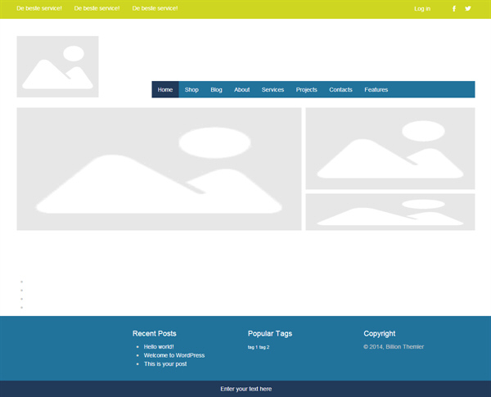Click the Twitter icon in top bar
The width and height of the screenshot is (491, 397).
tap(468, 9)
